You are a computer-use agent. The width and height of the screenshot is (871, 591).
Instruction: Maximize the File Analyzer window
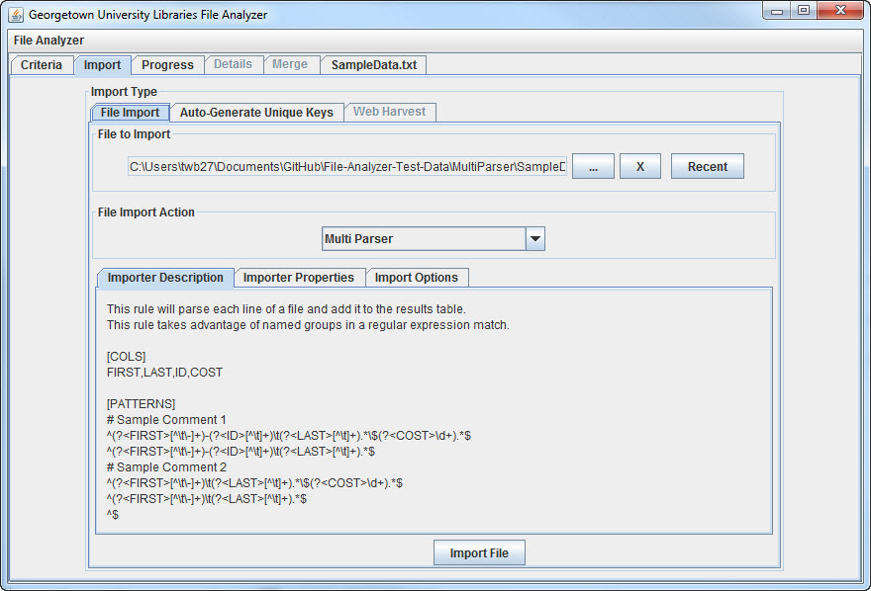803,11
